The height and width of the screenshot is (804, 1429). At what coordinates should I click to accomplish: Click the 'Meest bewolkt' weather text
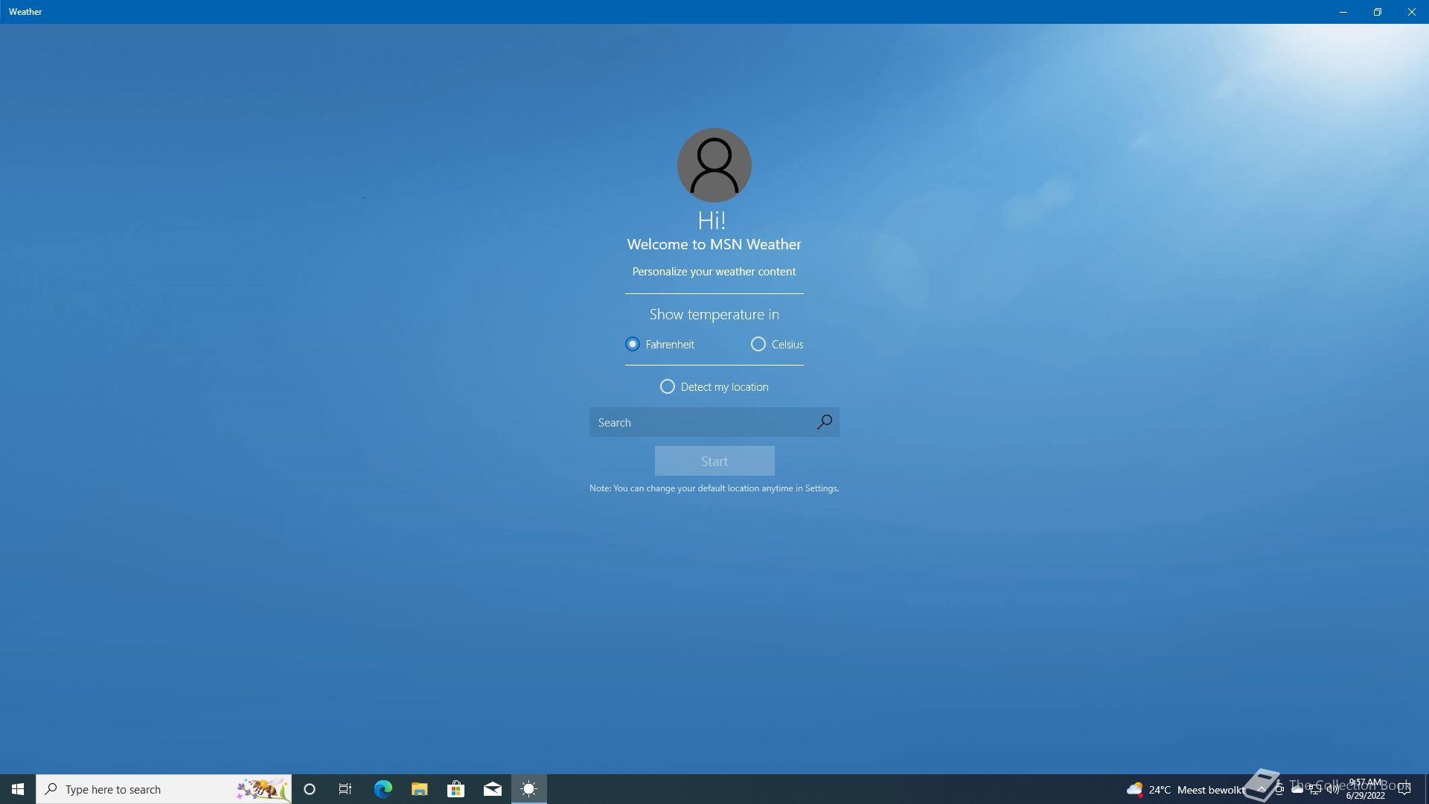(1211, 790)
